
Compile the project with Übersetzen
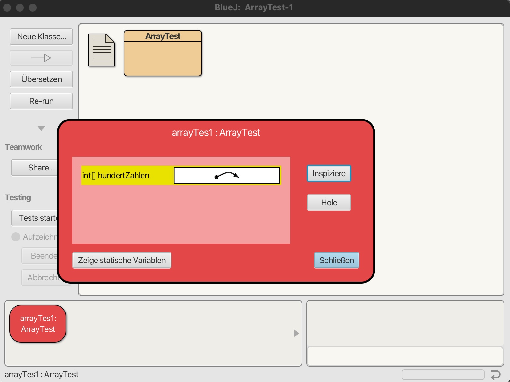coord(41,79)
